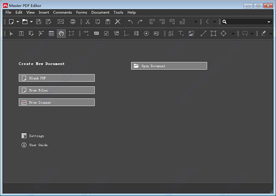The image size is (276, 196).
Task: Select the Insert Image tool
Action: point(191,34)
